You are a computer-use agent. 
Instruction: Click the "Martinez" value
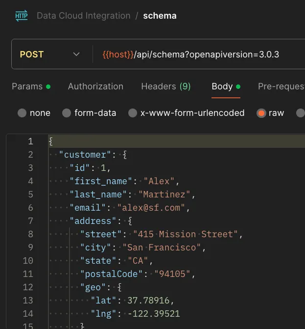[164, 194]
